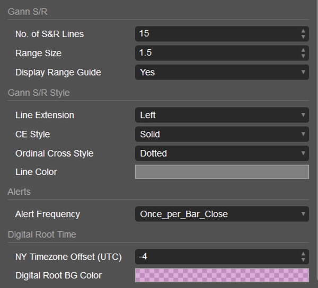The width and height of the screenshot is (318, 288).
Task: Open the Digital Root BG Color swatch
Action: pos(222,275)
